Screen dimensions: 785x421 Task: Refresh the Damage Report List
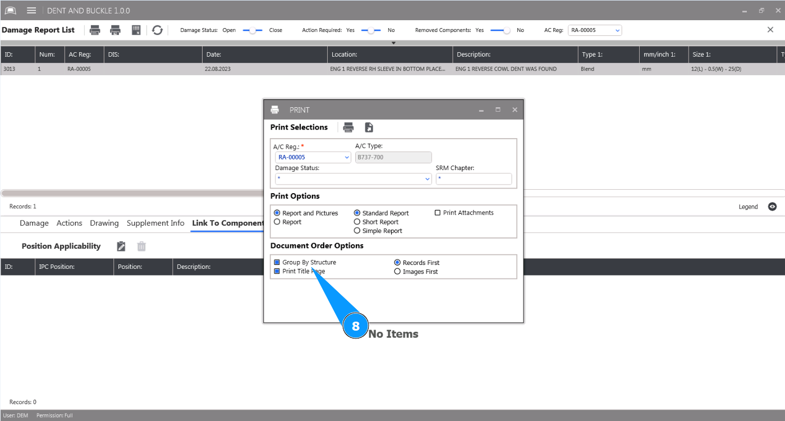(157, 30)
